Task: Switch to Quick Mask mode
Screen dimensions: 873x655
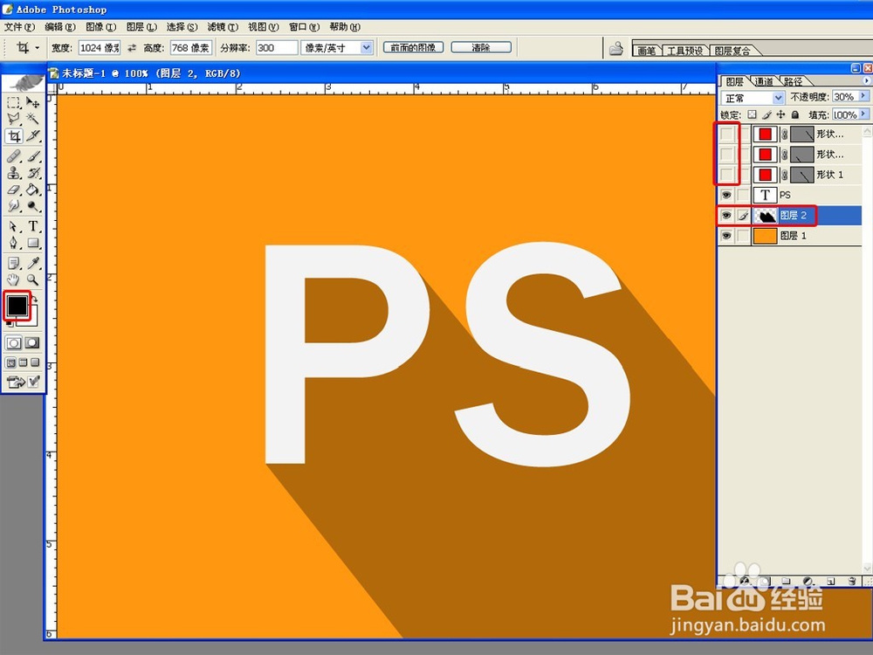Action: 33,342
